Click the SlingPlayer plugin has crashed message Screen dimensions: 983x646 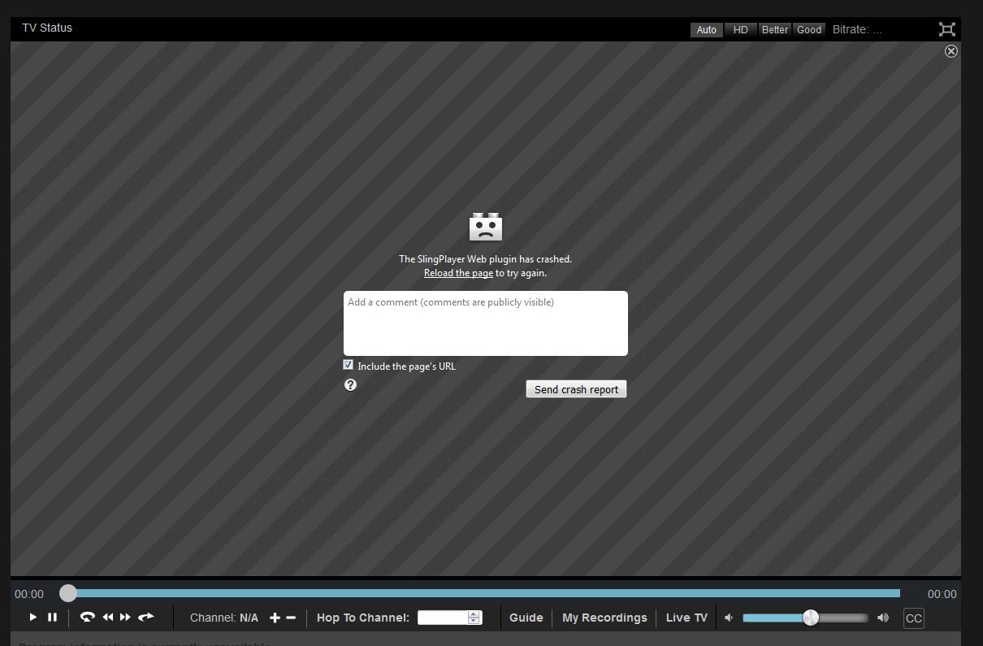485,259
